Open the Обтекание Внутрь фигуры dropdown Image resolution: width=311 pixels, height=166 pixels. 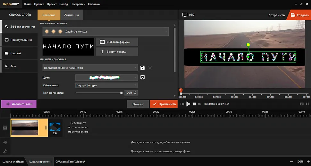[x=106, y=85]
